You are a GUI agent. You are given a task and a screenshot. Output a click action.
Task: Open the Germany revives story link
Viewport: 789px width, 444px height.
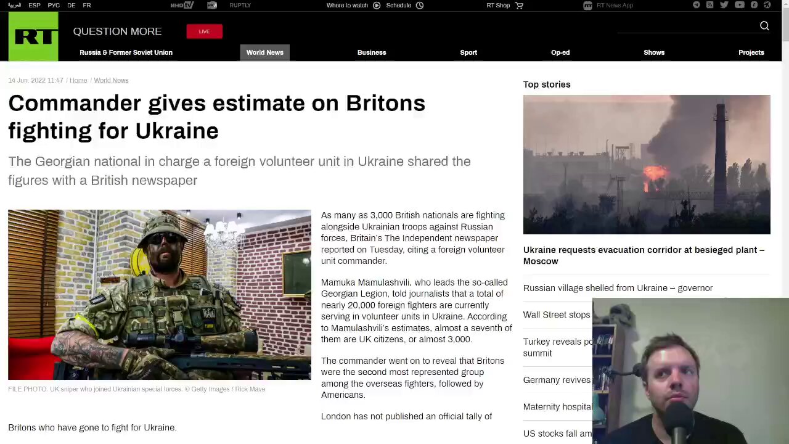point(557,380)
